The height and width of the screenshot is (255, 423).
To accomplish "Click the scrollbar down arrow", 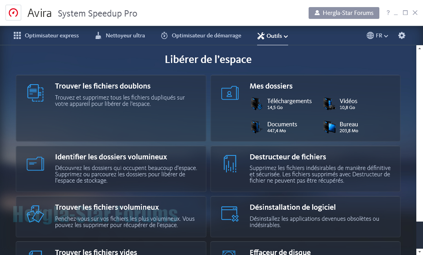I will point(419,252).
